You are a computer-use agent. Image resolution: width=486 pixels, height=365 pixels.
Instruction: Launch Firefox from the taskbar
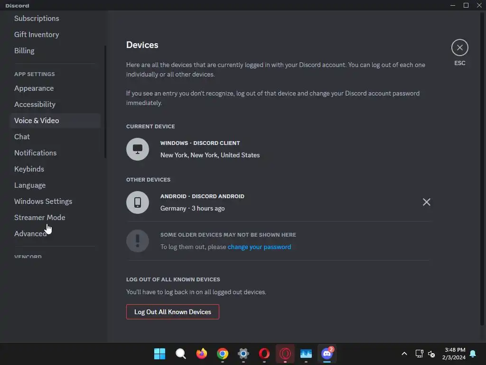pos(201,354)
